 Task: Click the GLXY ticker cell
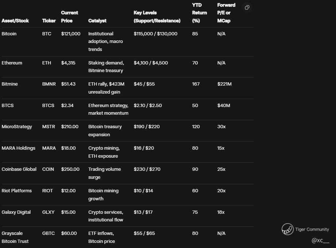pyautogui.click(x=48, y=212)
